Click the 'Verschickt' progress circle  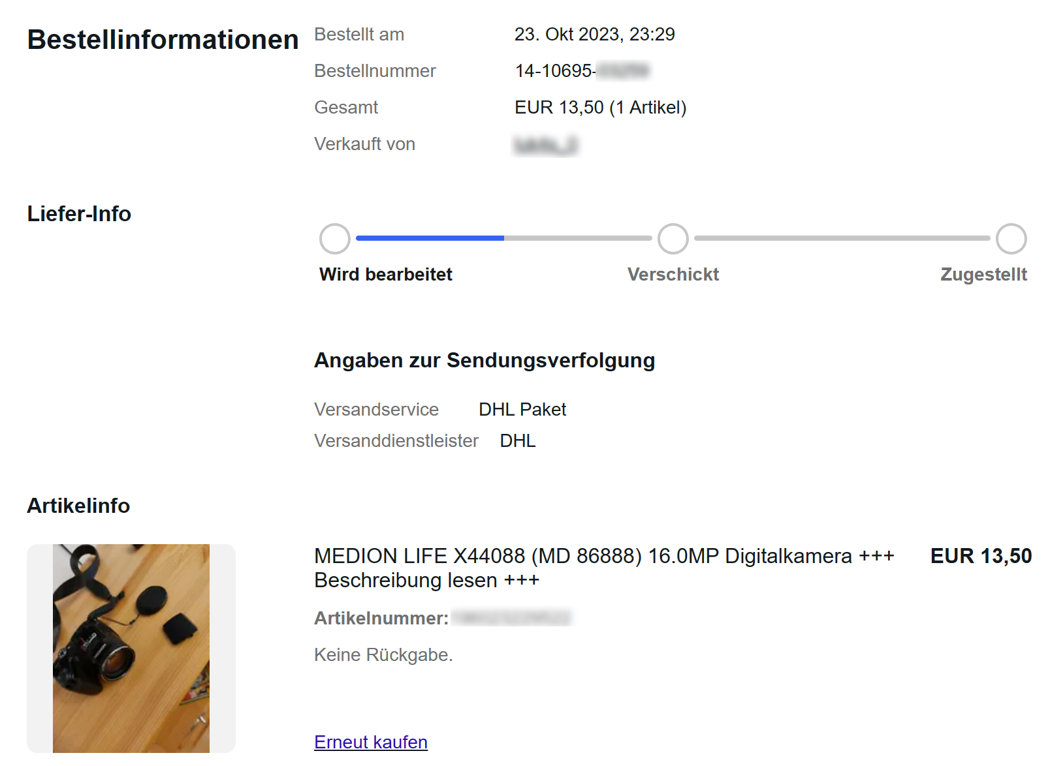coord(673,239)
